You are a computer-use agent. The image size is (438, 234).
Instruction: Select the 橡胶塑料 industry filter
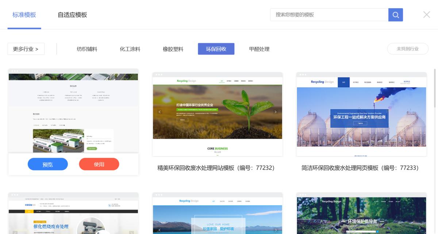click(173, 49)
